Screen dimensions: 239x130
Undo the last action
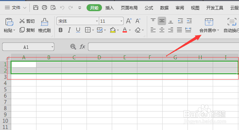(62, 8)
